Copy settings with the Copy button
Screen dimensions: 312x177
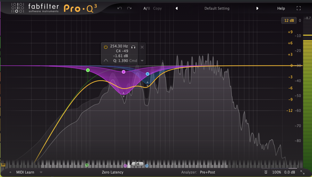[157, 8]
